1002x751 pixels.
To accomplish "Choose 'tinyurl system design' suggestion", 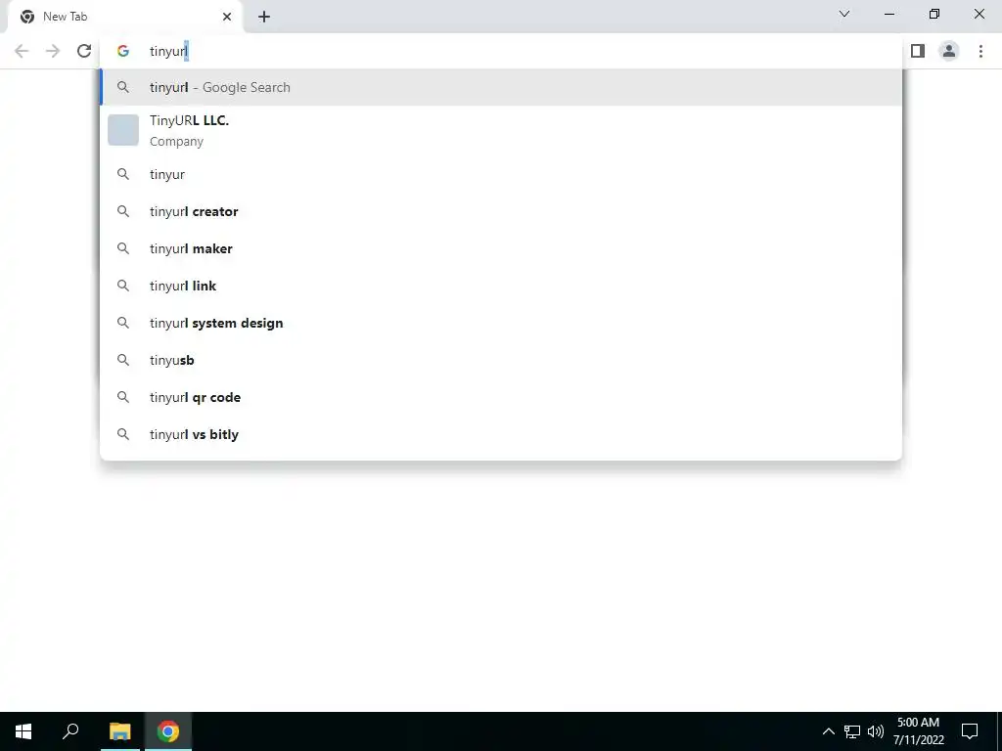I will tap(501, 323).
